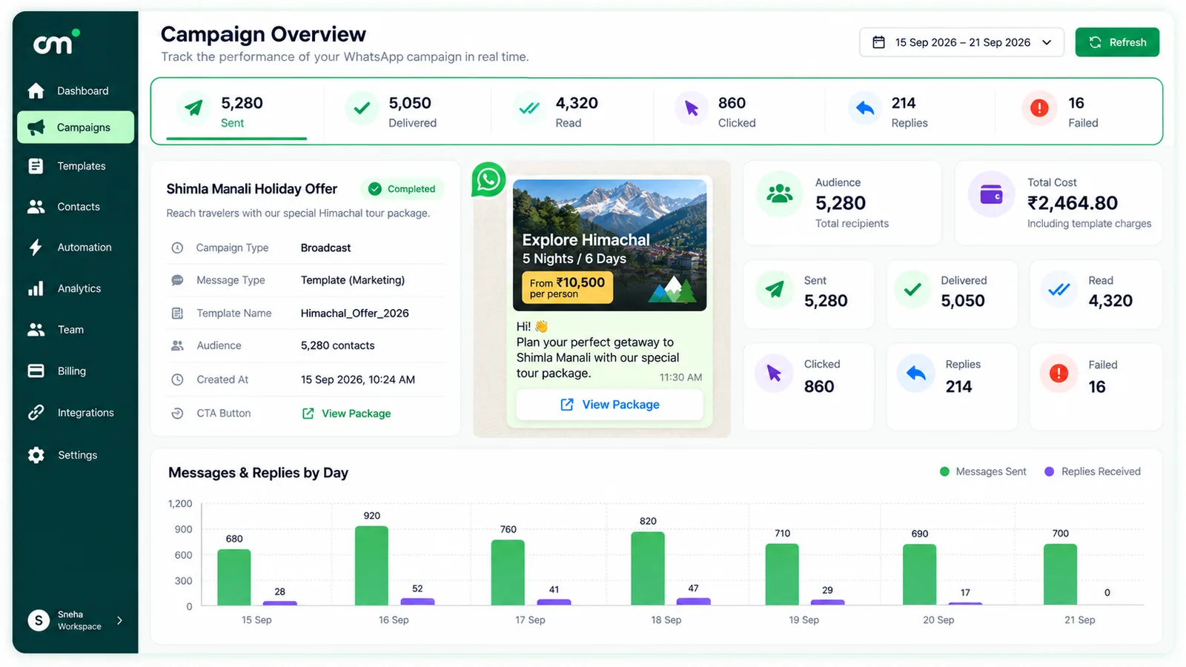Click the clock icon beside Created At
The image size is (1186, 667).
tap(177, 379)
